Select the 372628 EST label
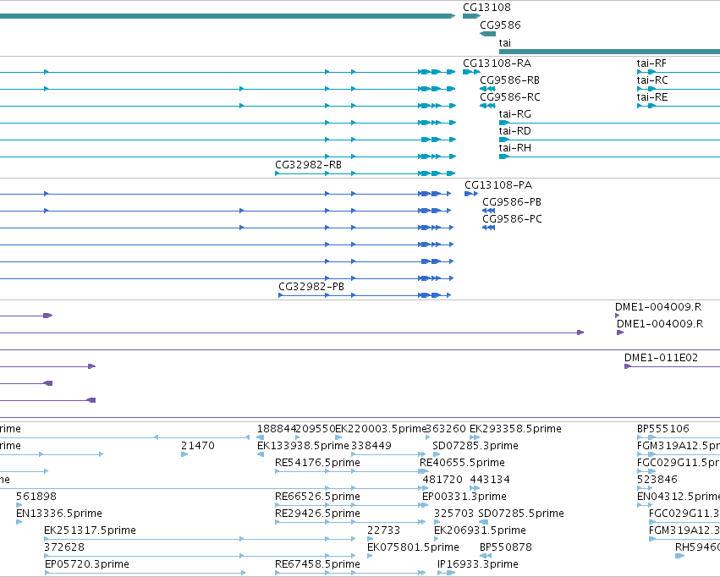 pos(64,548)
